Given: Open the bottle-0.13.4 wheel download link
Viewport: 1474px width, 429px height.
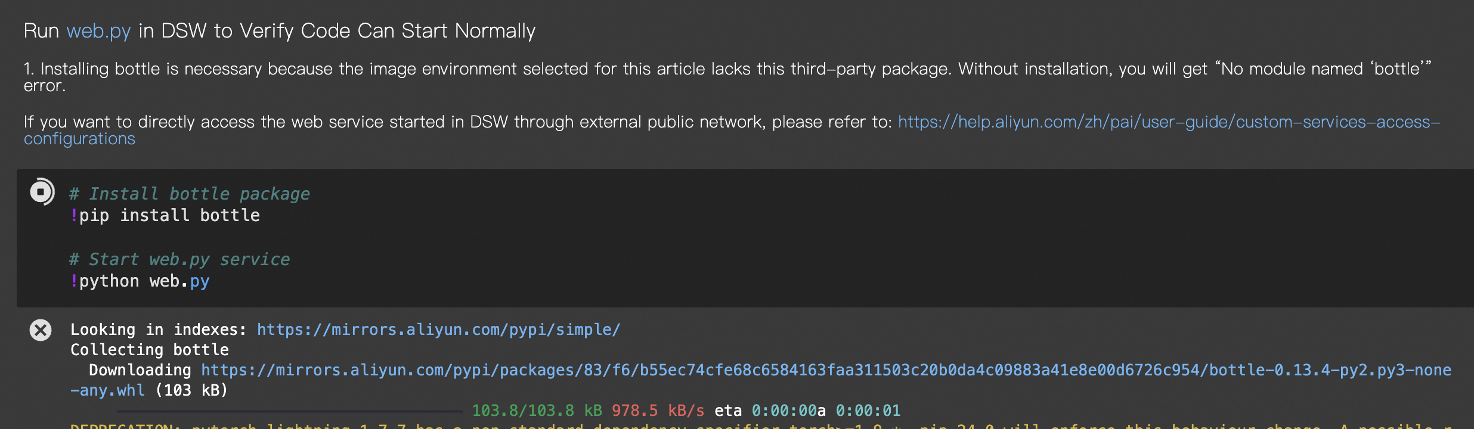Looking at the screenshot, I should coord(826,370).
